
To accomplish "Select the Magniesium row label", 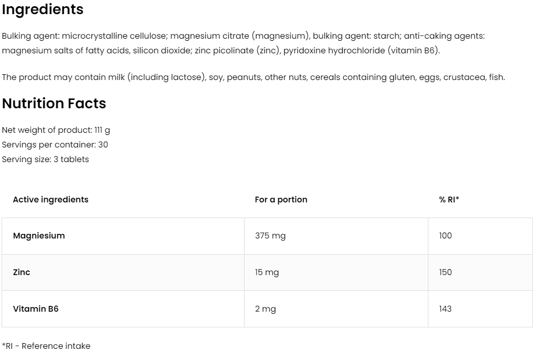I will coord(39,236).
